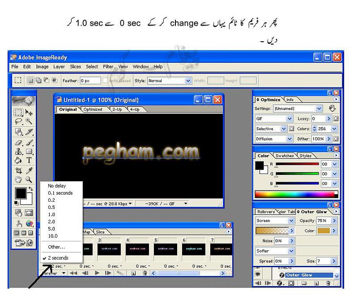
Task: Select the Crop tool
Action: pos(18,170)
